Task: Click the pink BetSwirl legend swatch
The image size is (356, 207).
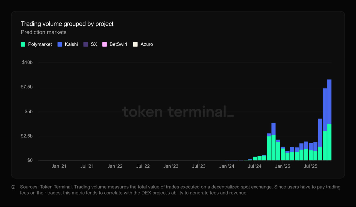Action: point(105,44)
